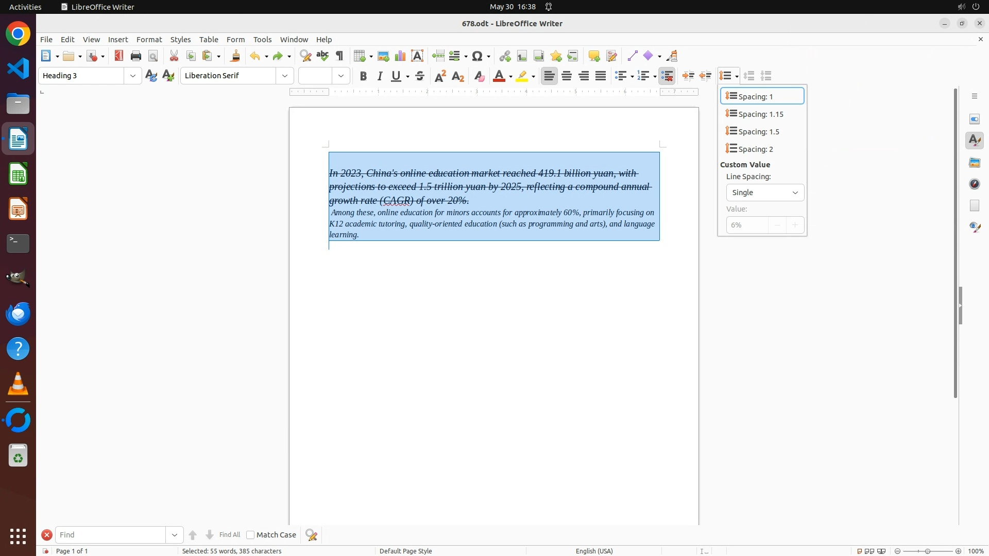Click the Insert Image icon
Viewport: 989px width, 556px height.
point(383,56)
